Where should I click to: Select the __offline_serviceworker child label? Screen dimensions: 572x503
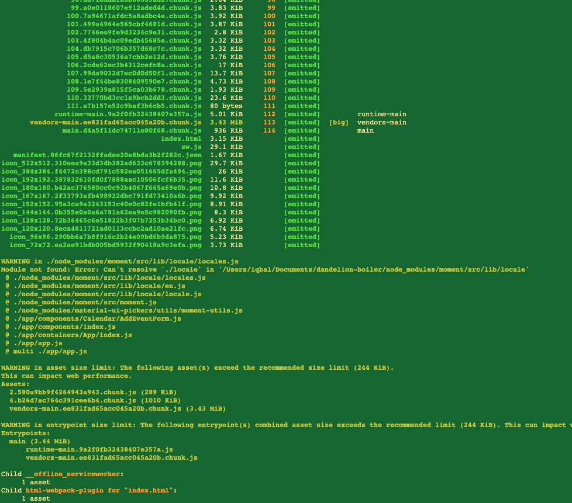tap(73, 474)
